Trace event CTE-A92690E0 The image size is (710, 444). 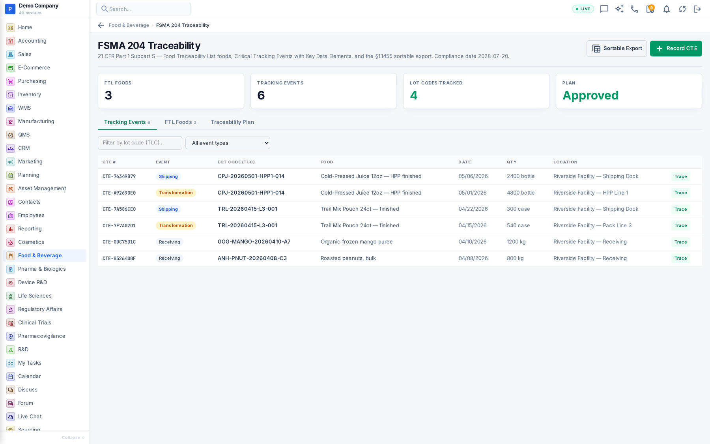(680, 193)
